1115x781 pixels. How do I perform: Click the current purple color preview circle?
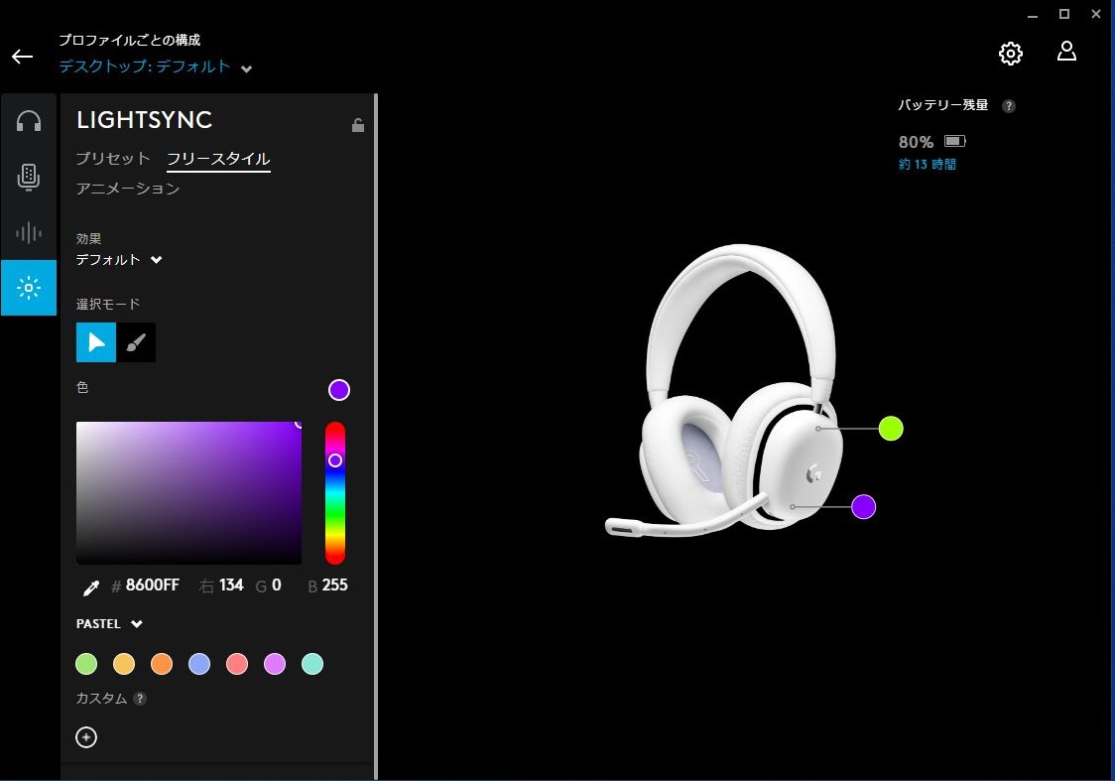tap(339, 390)
